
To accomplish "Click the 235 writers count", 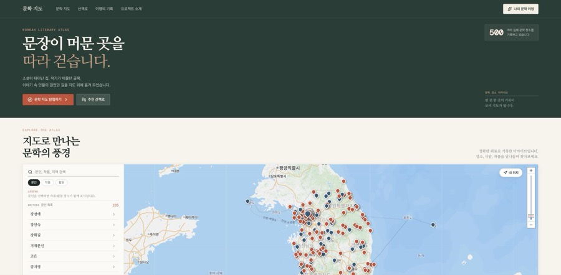I will pyautogui.click(x=115, y=205).
